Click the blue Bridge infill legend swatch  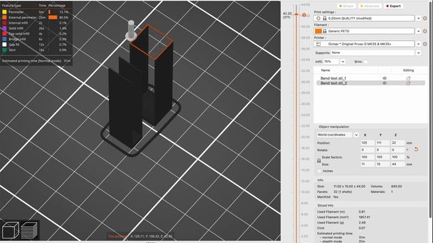(5, 39)
